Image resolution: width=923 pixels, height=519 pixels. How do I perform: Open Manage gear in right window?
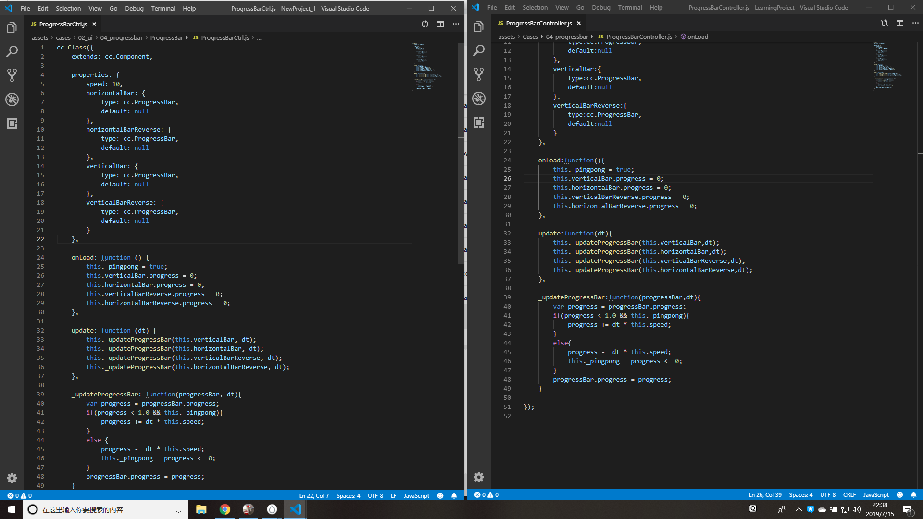click(479, 477)
